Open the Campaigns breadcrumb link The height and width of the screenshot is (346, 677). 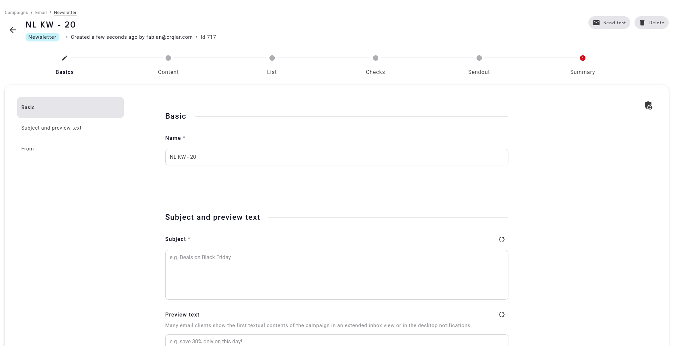16,13
